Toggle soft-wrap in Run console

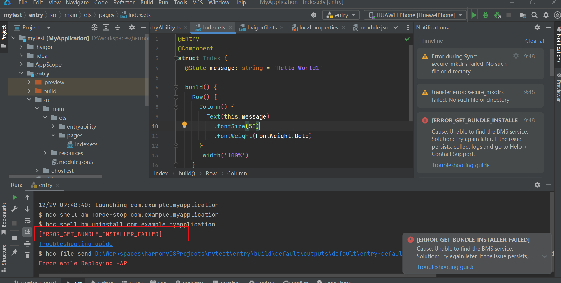(x=27, y=221)
